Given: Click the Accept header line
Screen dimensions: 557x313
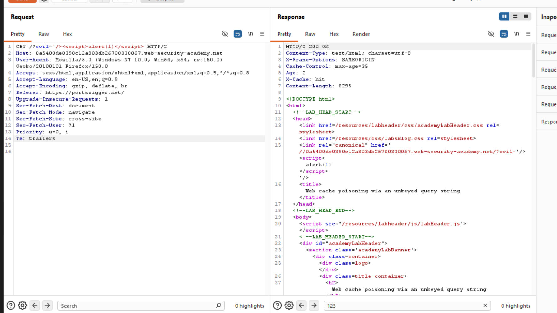Looking at the screenshot, I should (133, 73).
